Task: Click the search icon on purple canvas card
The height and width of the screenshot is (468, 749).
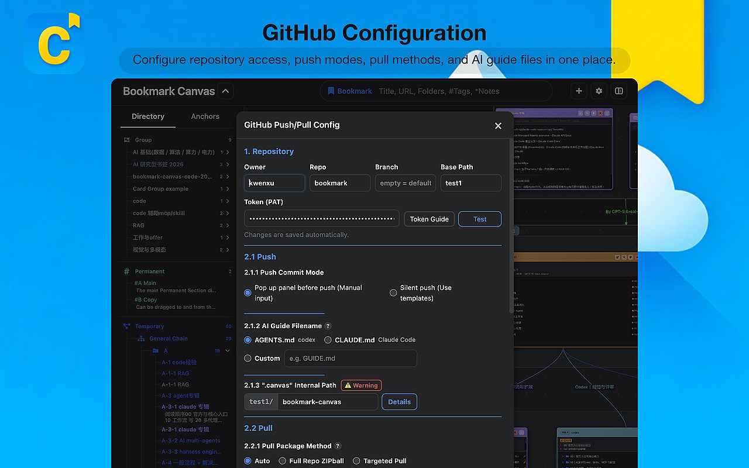Action: 587,113
